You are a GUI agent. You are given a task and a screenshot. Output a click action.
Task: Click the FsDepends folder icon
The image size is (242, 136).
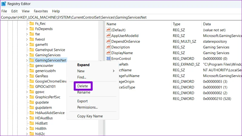[32, 29]
